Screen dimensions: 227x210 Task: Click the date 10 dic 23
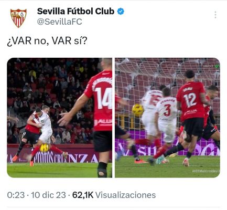pyautogui.click(x=48, y=195)
